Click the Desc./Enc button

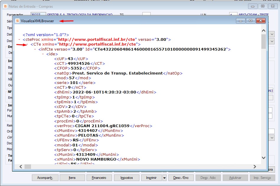(181, 178)
